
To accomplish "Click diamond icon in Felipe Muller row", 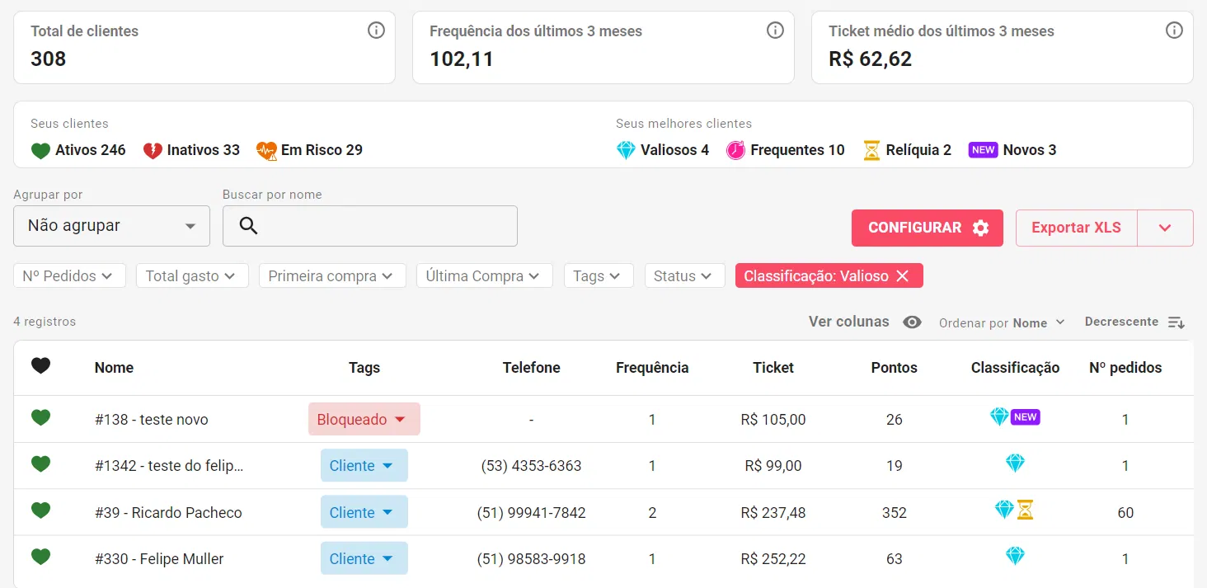I will point(1015,556).
